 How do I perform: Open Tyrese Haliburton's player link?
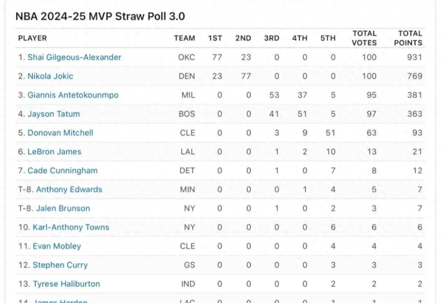[x=66, y=284]
